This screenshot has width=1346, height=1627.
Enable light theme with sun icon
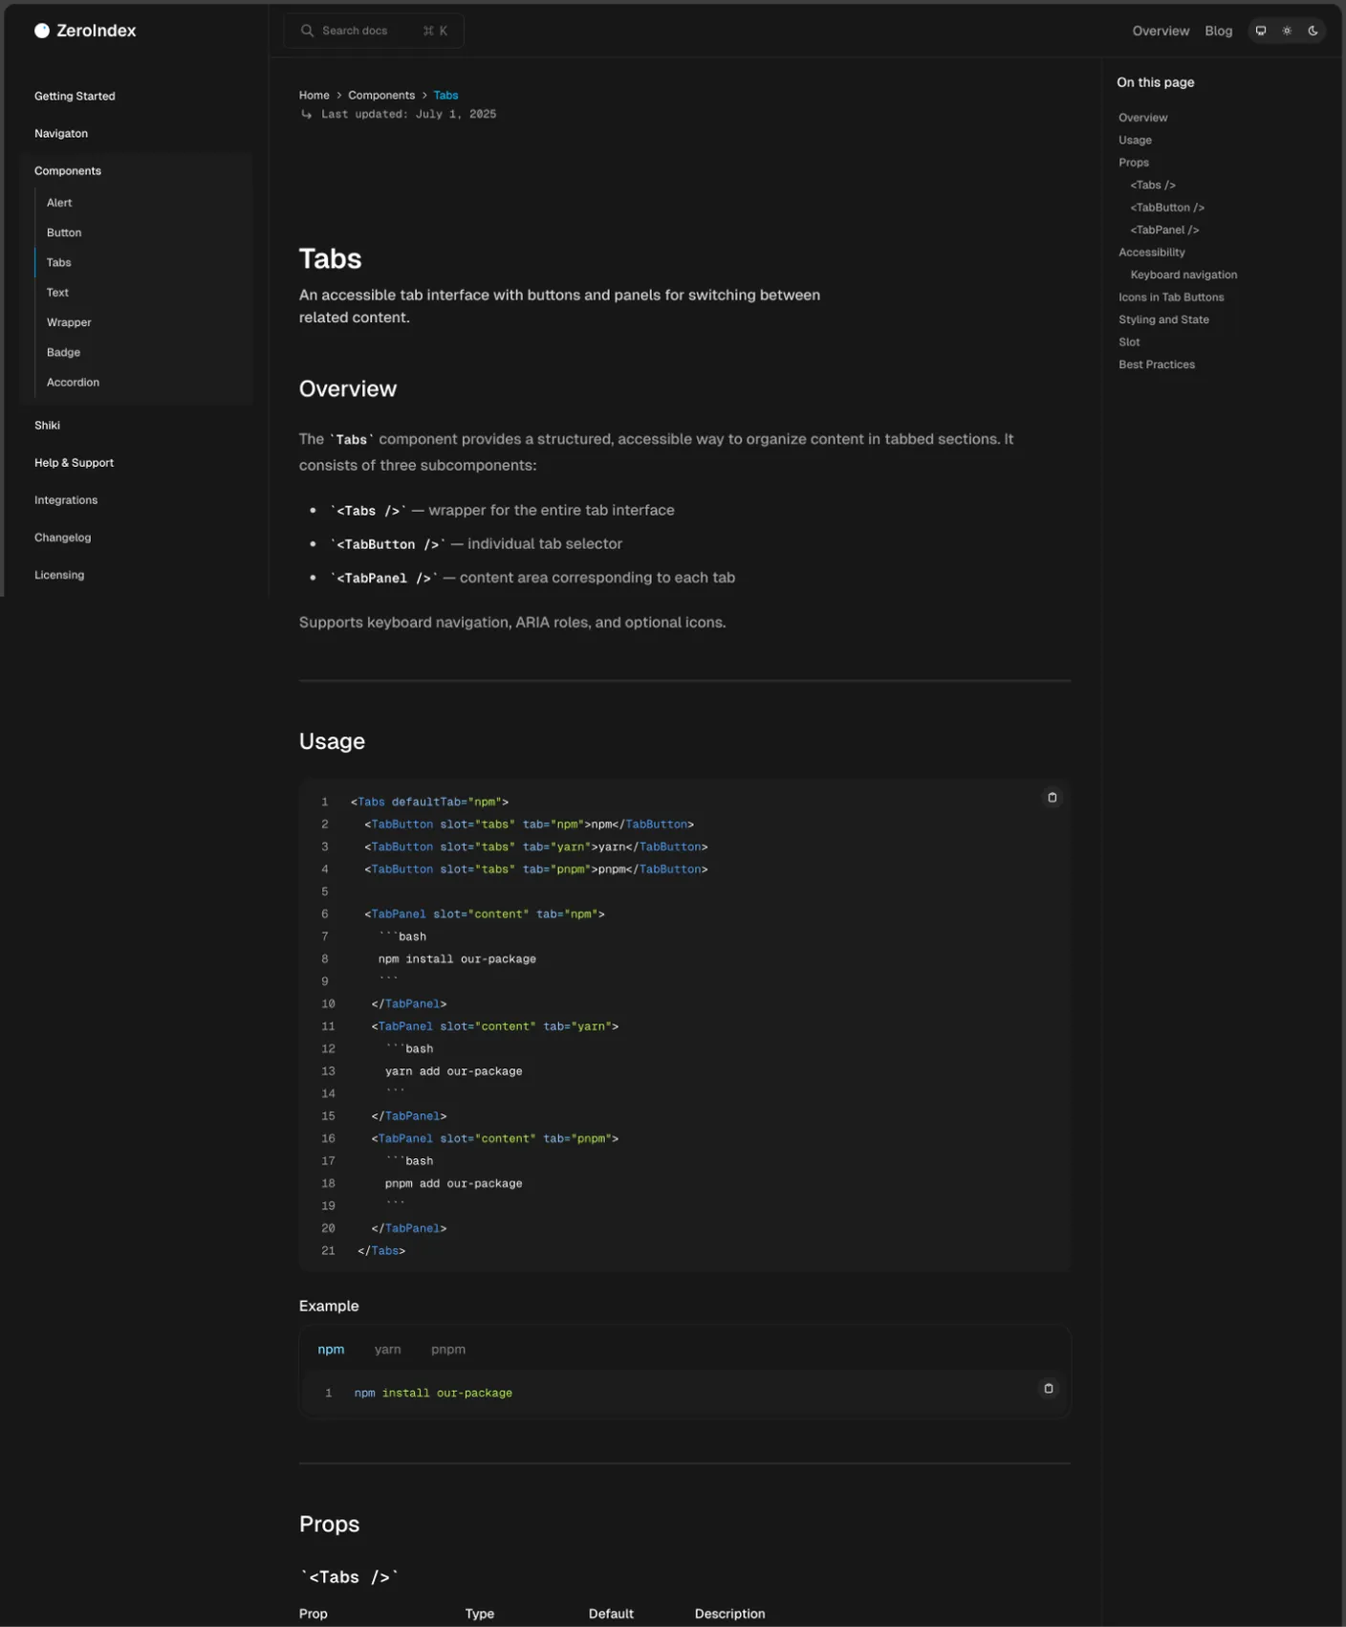coord(1287,31)
